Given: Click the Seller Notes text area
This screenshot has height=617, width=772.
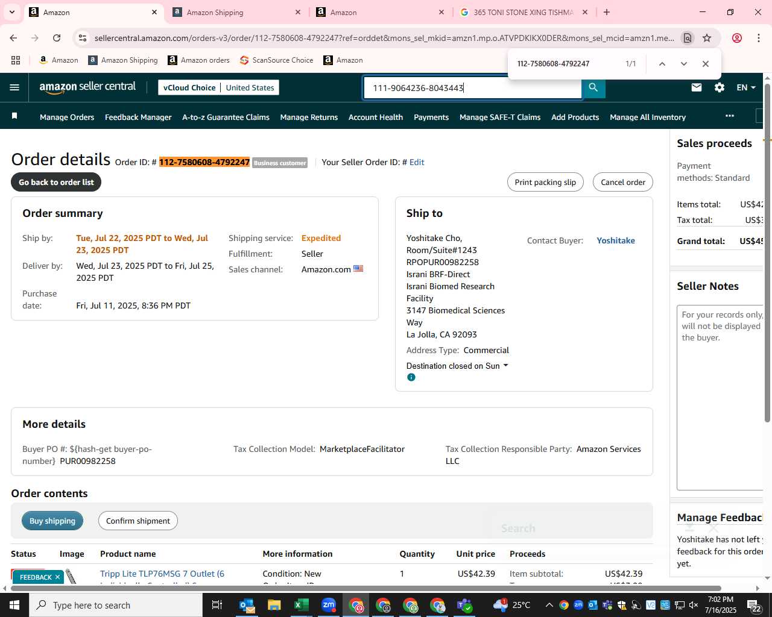Looking at the screenshot, I should [x=720, y=398].
